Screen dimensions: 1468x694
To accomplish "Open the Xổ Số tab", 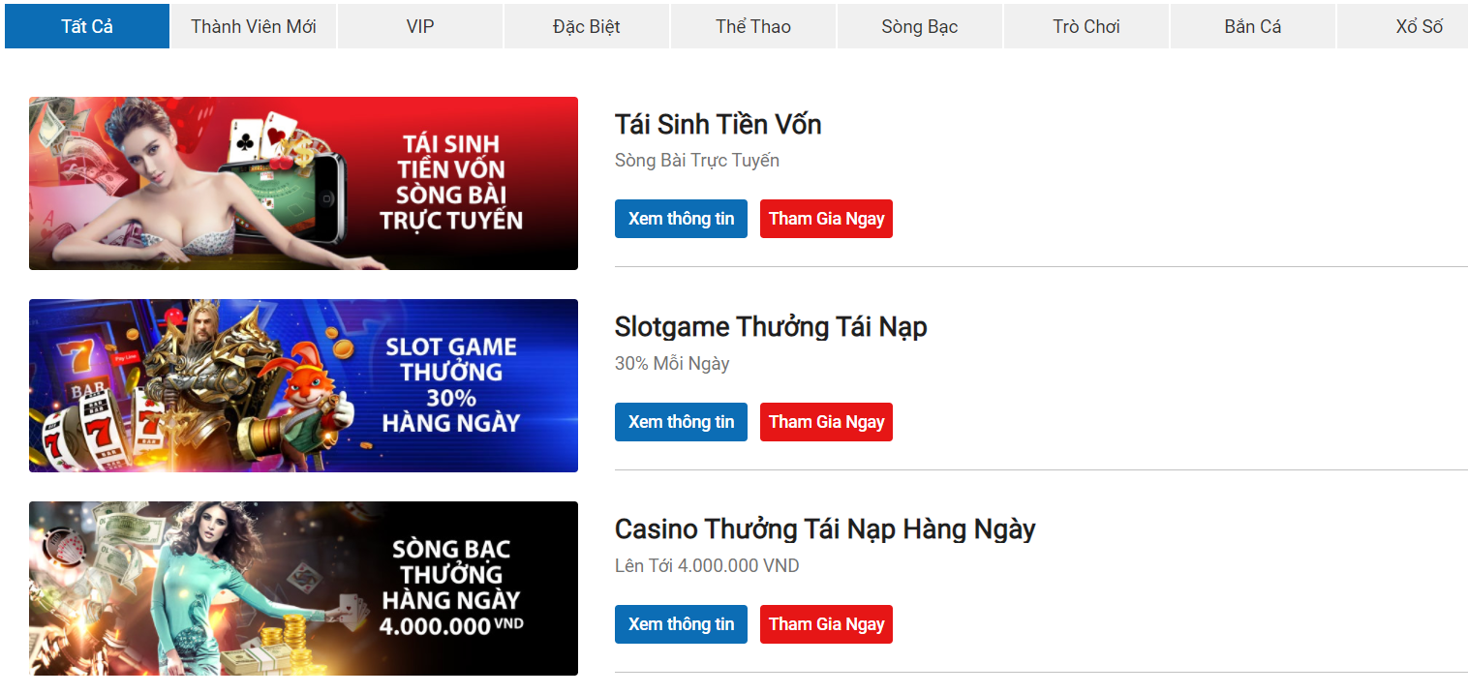I will point(1403,26).
